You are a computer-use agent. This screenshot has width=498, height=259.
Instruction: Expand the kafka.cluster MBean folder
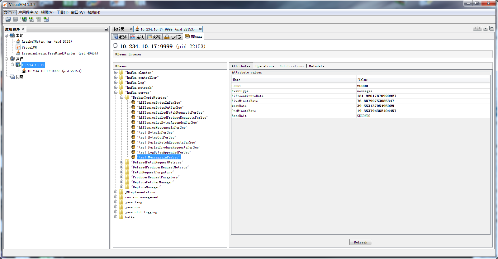click(x=116, y=73)
